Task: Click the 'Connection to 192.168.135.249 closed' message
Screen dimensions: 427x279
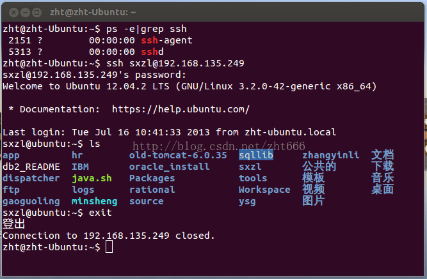Action: tap(109, 236)
